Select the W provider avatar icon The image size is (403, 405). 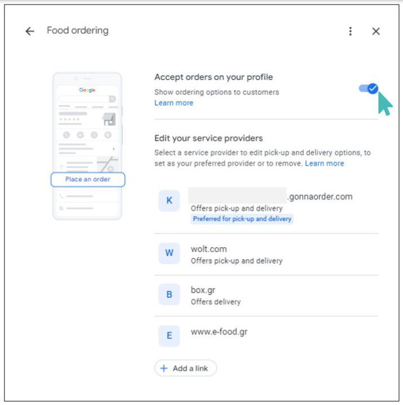click(x=169, y=253)
